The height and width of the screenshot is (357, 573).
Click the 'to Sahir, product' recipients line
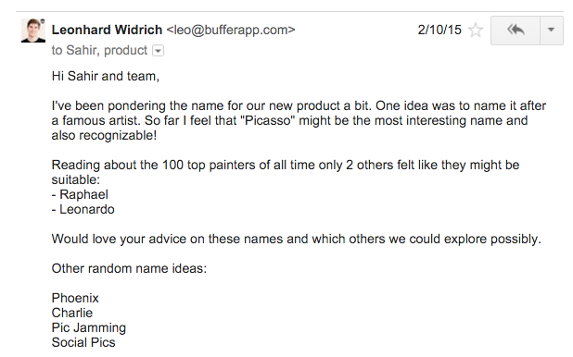coord(99,50)
